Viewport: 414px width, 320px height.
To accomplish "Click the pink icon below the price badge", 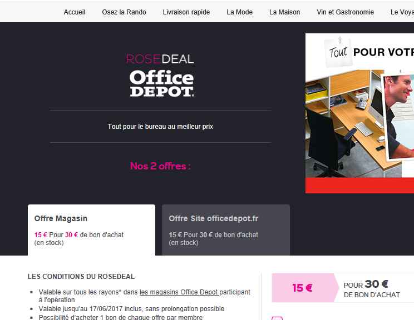I will (x=277, y=318).
